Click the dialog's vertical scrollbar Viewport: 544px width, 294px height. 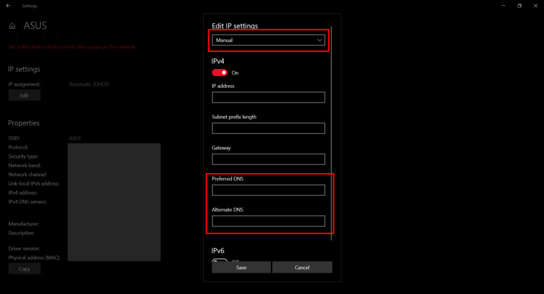point(331,133)
